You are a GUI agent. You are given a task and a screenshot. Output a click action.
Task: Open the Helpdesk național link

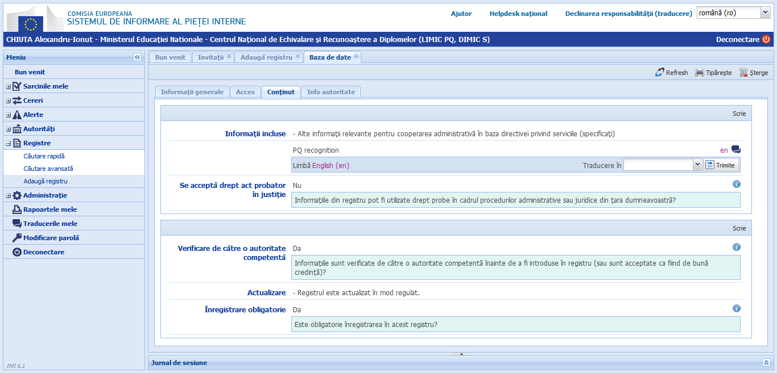(x=518, y=14)
